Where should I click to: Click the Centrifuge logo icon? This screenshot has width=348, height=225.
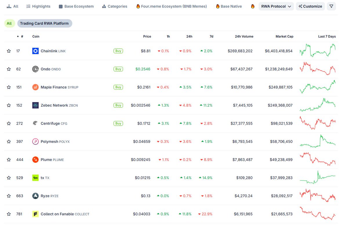(35, 123)
